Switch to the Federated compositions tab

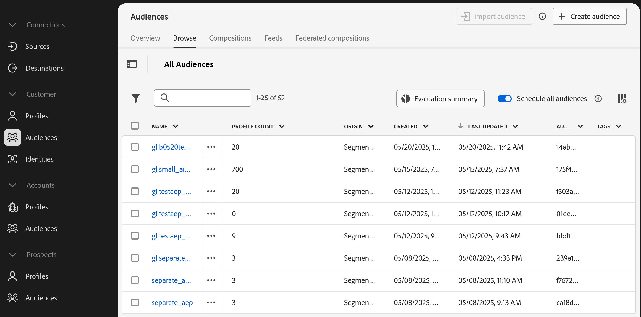click(x=332, y=38)
